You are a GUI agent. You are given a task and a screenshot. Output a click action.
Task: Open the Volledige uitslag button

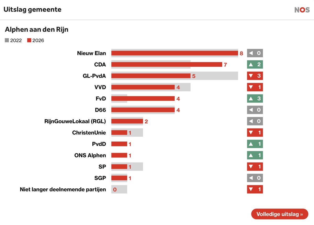point(280,214)
